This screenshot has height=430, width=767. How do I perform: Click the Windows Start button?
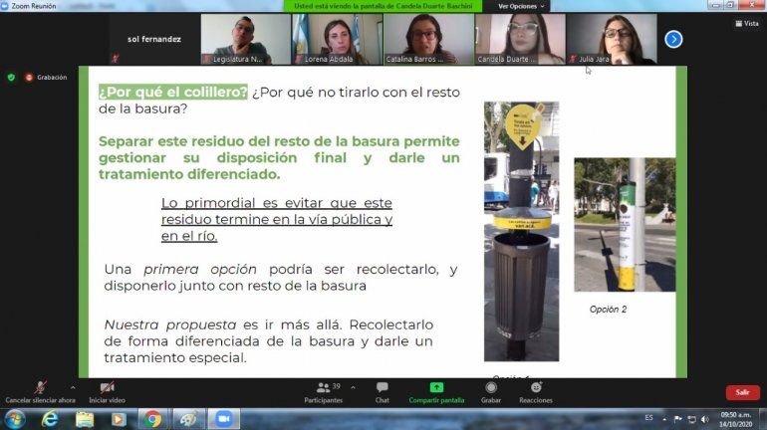(14, 419)
